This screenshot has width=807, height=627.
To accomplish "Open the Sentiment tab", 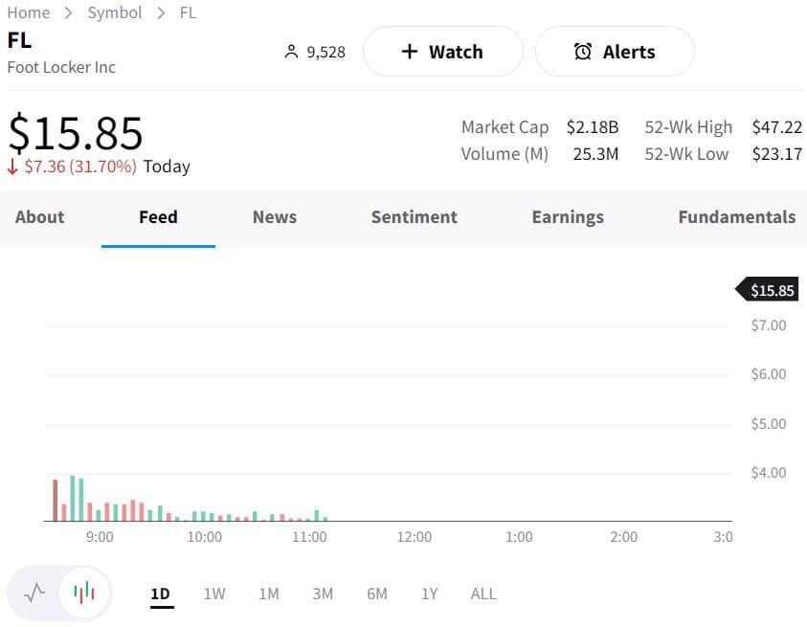I will (414, 217).
